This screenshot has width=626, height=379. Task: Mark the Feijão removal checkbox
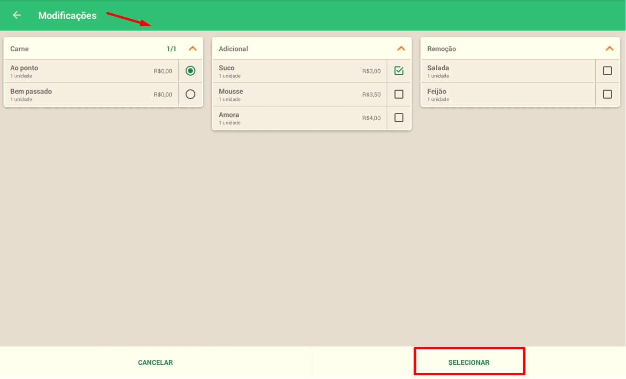[x=607, y=94]
